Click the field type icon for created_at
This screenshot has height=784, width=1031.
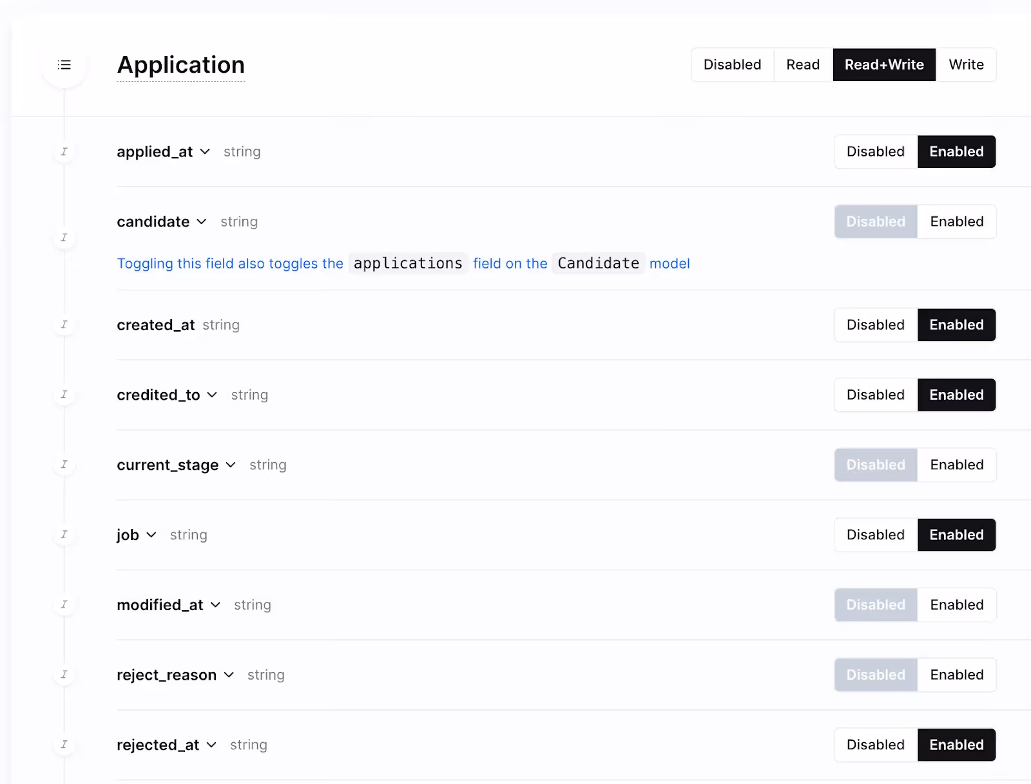click(x=64, y=324)
